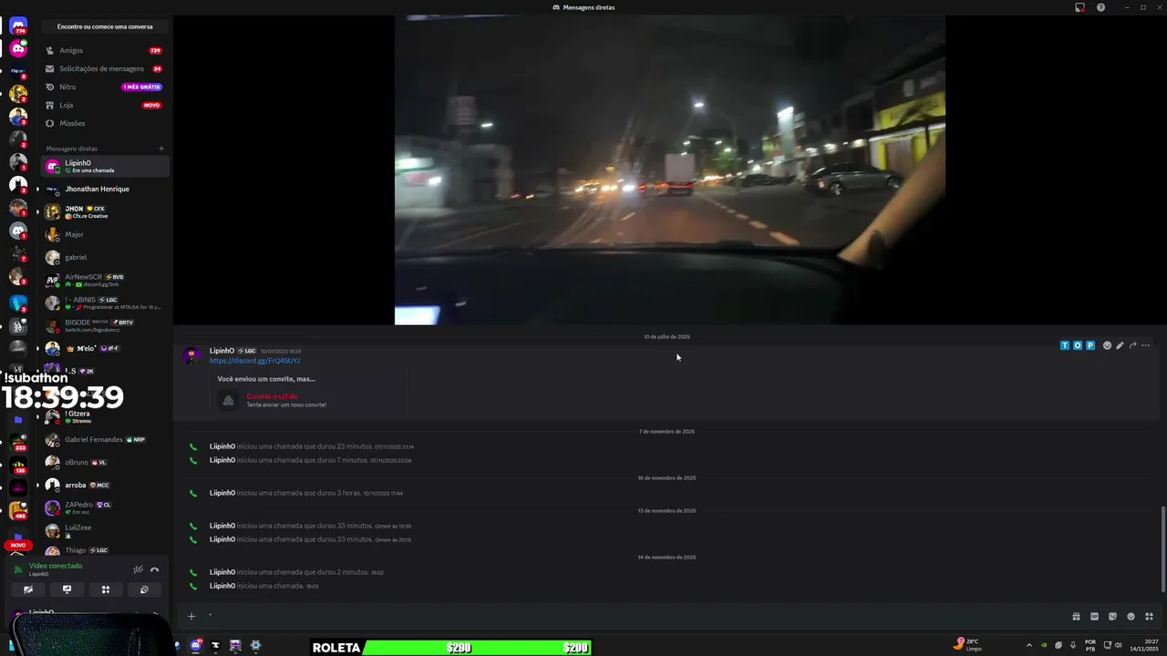The height and width of the screenshot is (656, 1167).
Task: Open the discord.gg/FrQ4SUYJ invite link
Action: (254, 361)
